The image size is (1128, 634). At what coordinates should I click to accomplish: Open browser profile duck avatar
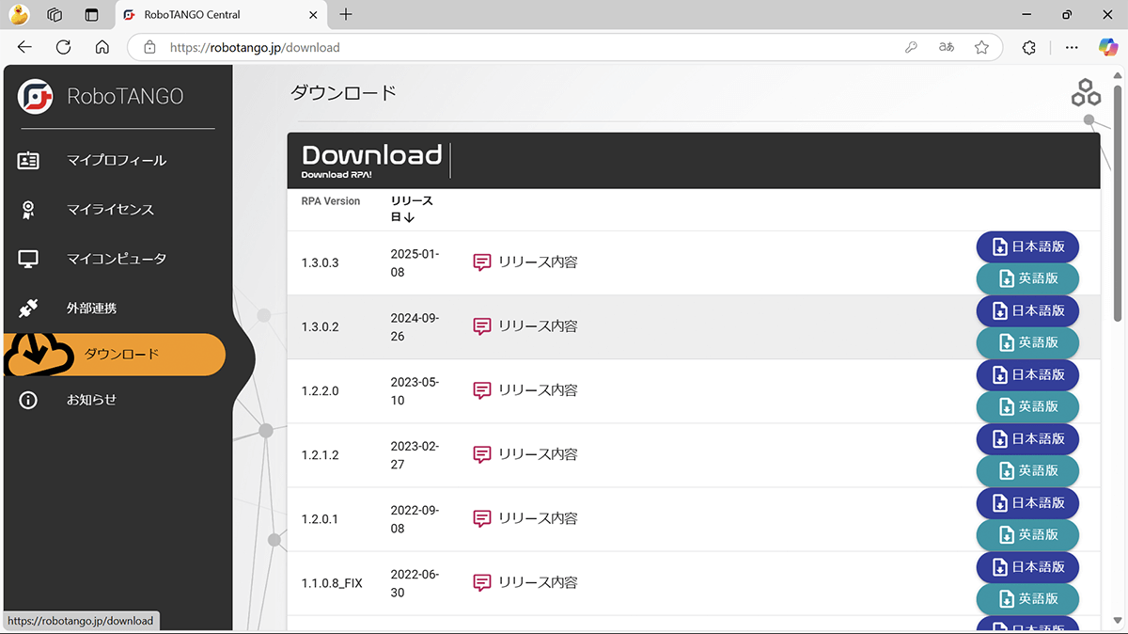(x=19, y=15)
